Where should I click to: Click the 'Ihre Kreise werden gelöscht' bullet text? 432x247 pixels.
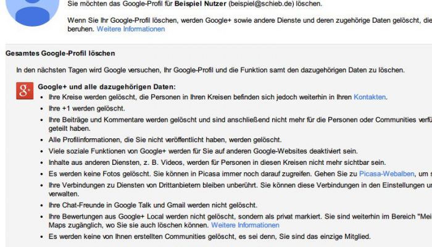click(x=218, y=97)
